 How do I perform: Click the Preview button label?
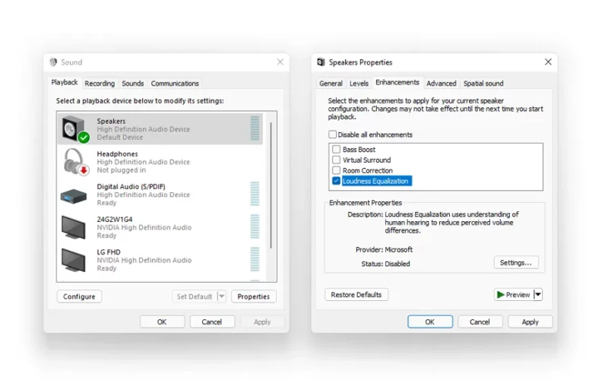518,295
